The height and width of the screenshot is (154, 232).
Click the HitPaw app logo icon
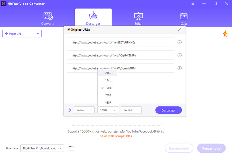4,4
